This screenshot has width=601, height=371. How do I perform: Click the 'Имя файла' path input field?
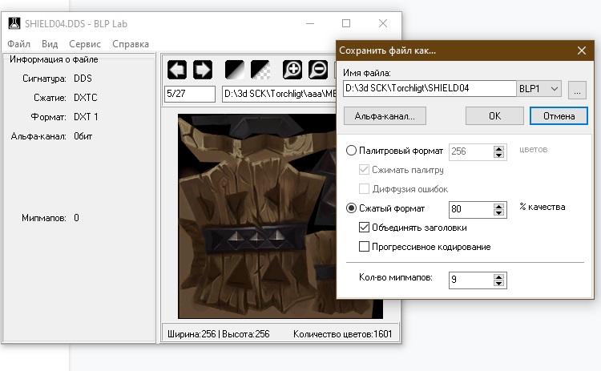[429, 89]
